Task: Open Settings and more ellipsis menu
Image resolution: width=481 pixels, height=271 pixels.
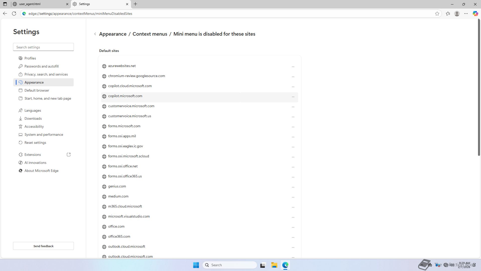Action: [x=466, y=14]
